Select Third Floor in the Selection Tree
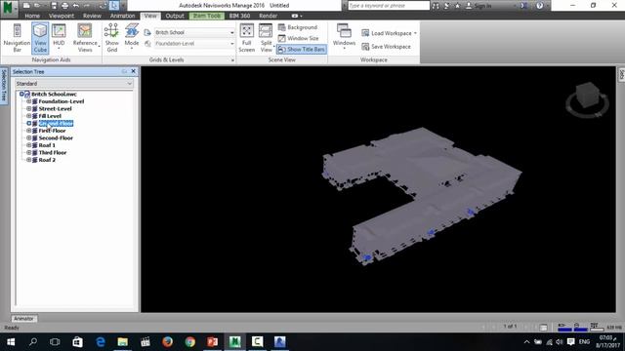Viewport: 625px width, 351px height. point(53,152)
